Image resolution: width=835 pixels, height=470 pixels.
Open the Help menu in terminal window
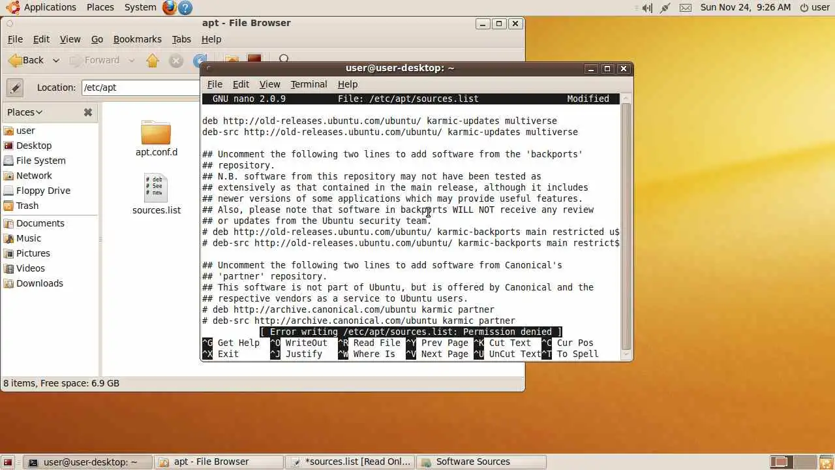(x=348, y=84)
